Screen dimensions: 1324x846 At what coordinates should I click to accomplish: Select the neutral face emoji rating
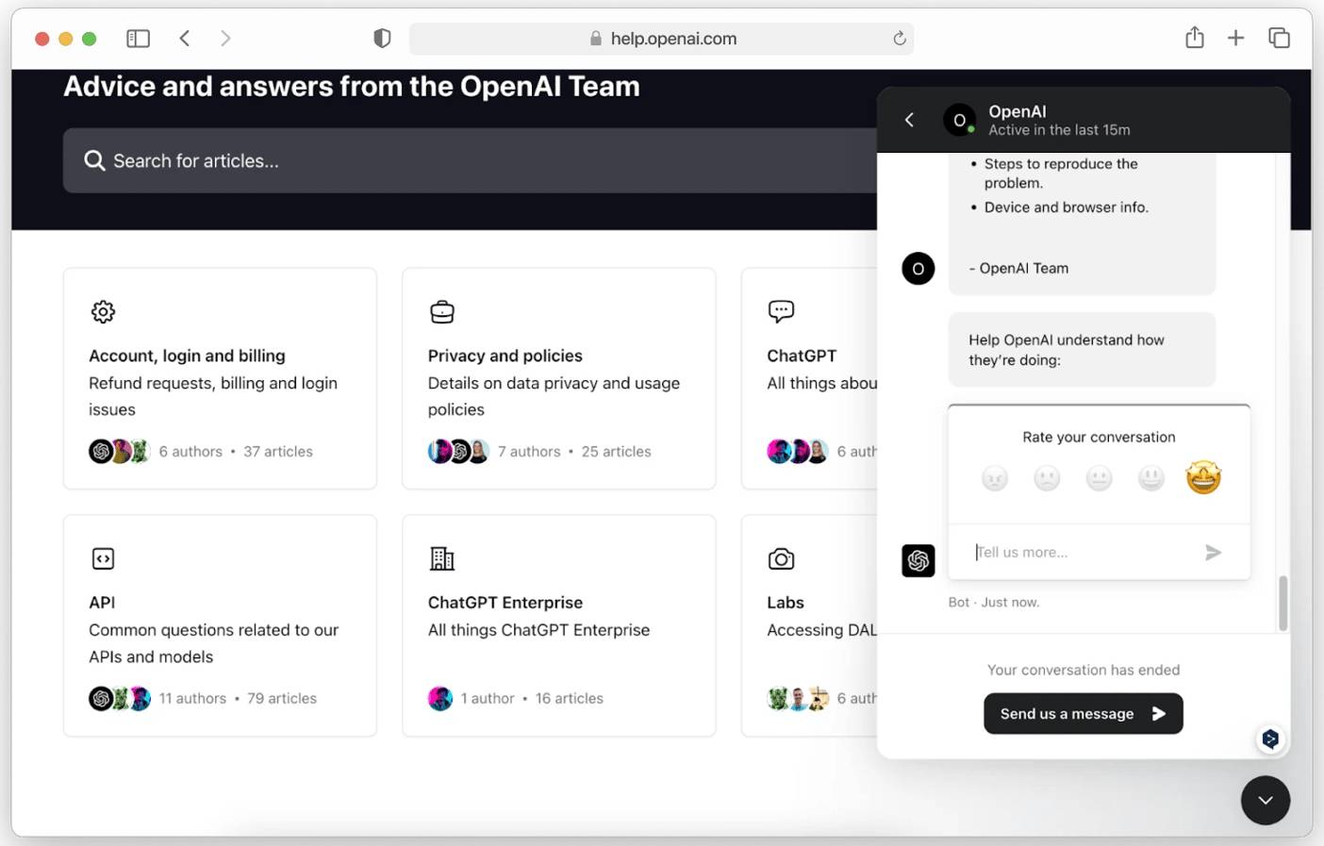1099,478
